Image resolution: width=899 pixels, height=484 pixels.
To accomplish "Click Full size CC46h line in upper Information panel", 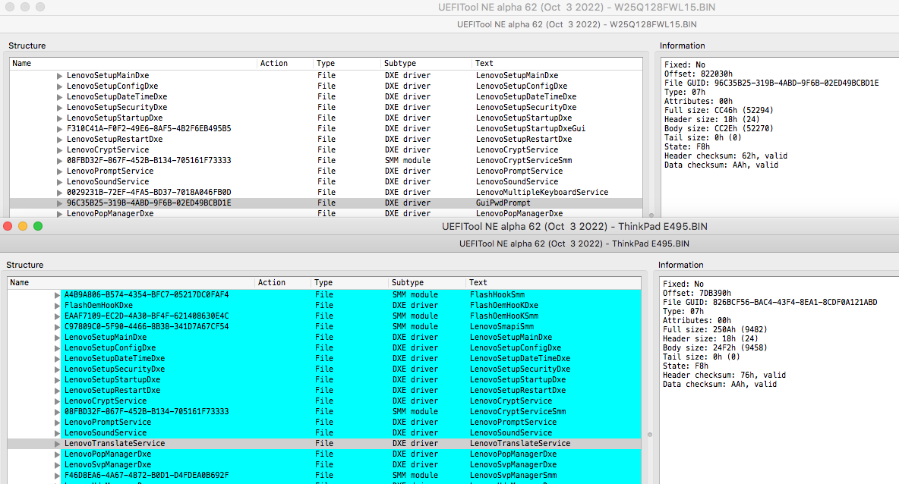I will [718, 111].
